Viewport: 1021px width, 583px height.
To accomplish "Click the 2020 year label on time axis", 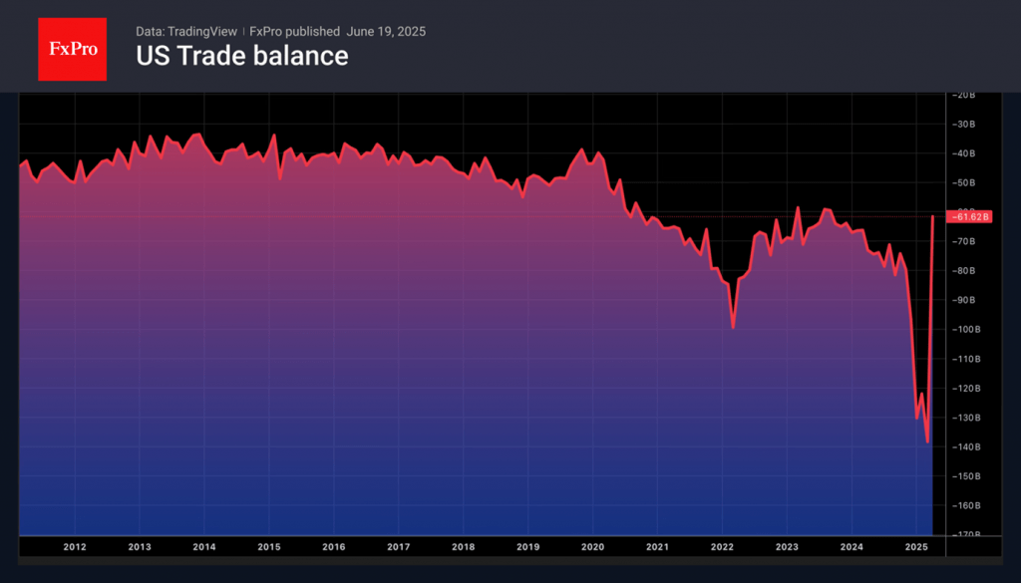I will point(592,547).
